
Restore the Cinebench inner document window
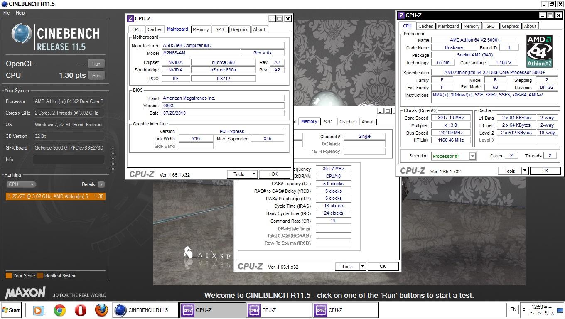[552, 4]
